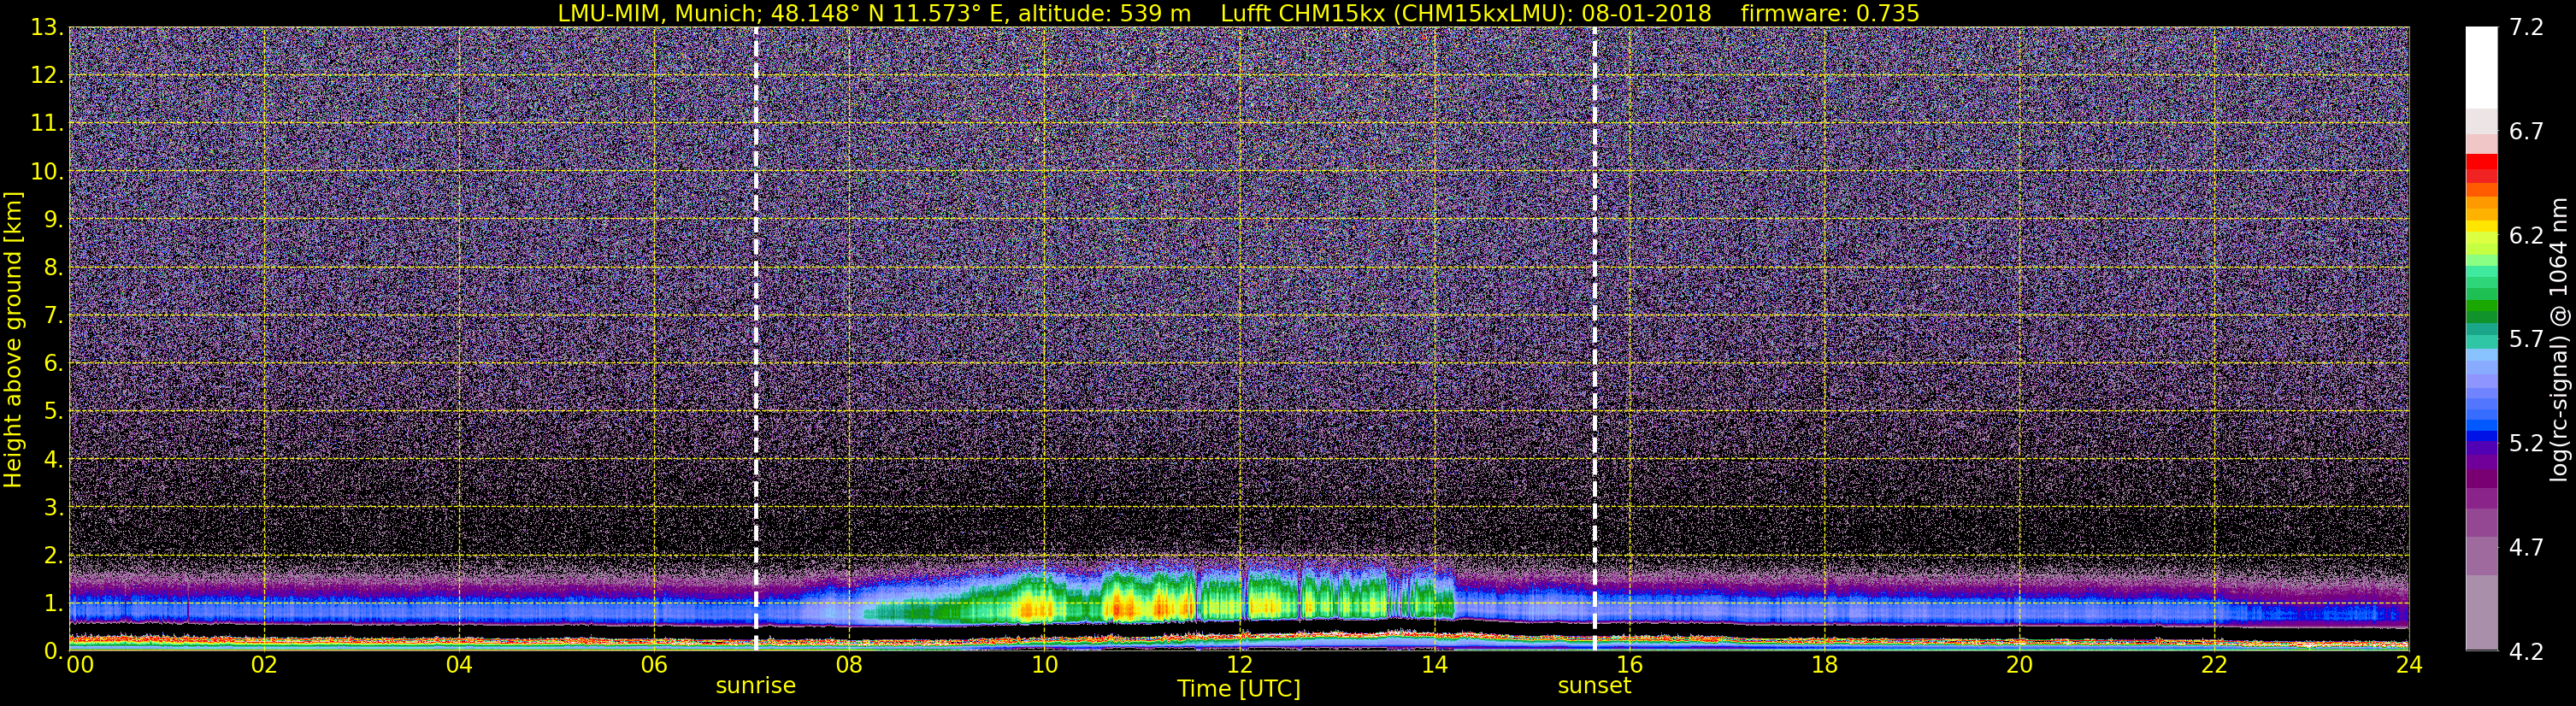Click the 9. tick on the height axis

[x=53, y=220]
